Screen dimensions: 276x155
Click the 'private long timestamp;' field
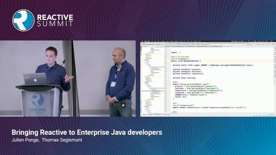tap(184, 78)
